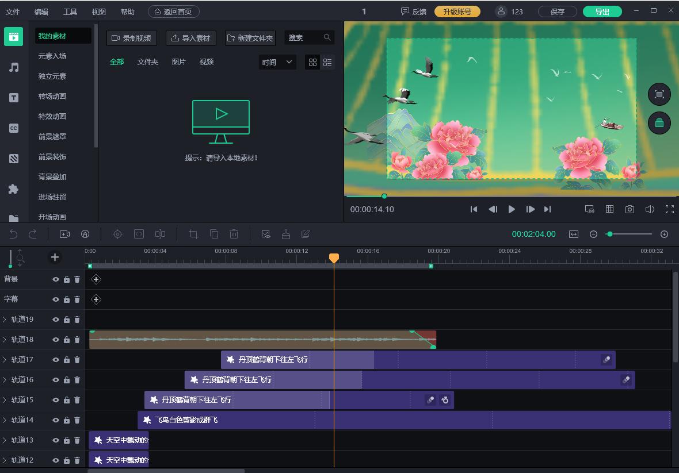Click the 导入素材 import button

191,38
